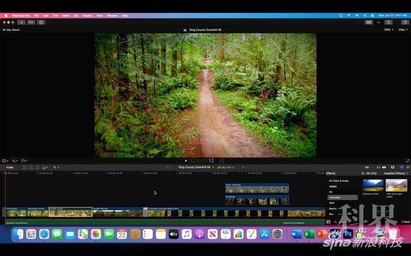Open the King County Downhill 4K project dropdown
Screen dimensions: 411x256
pos(196,167)
